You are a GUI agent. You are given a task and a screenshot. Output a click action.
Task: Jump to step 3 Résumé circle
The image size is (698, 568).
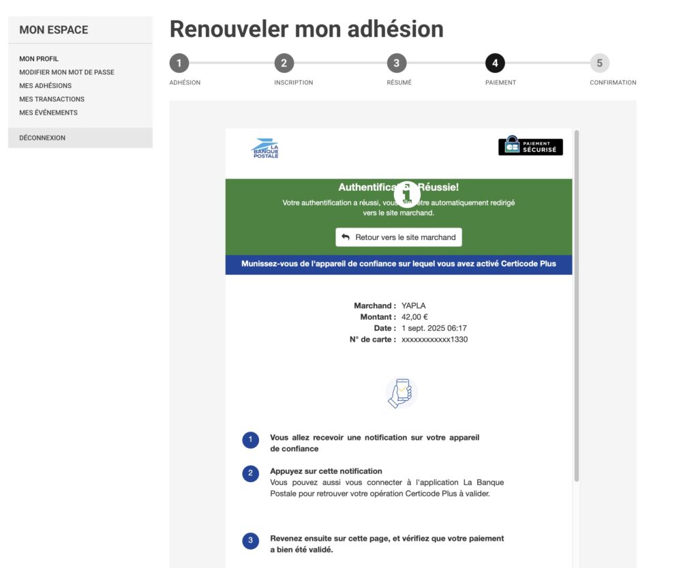[x=396, y=63]
